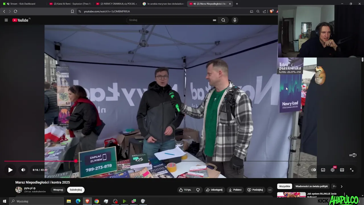The width and height of the screenshot is (364, 205).
Task: Toggle the autoplay switch in player
Action: 313,170
